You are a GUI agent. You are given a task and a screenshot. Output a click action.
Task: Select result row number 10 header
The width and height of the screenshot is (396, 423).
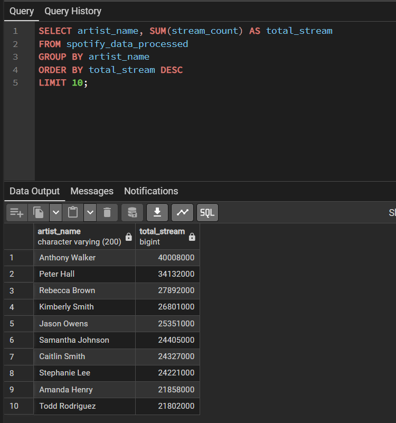click(19, 406)
